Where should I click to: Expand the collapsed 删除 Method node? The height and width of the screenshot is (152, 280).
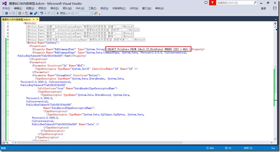coord(8,36)
